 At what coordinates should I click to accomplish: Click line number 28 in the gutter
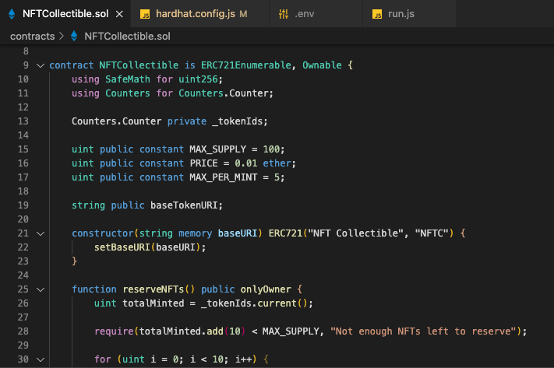point(23,331)
